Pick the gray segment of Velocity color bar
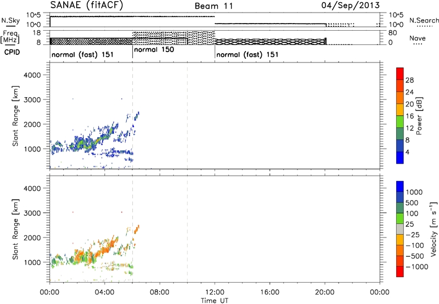Screen dimensions: 439x304 [x=400, y=229]
